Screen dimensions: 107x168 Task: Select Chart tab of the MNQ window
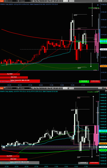point(2,88)
